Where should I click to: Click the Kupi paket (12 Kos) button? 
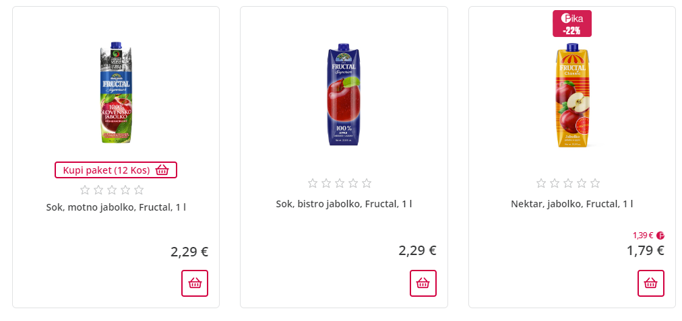tap(116, 170)
